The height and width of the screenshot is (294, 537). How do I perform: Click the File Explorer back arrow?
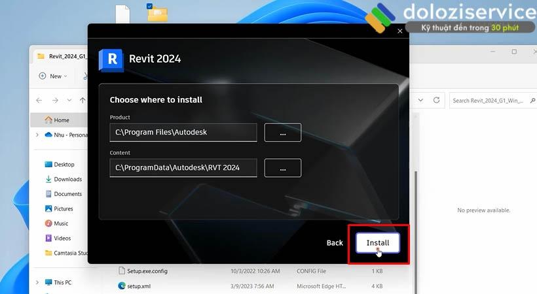tap(39, 101)
